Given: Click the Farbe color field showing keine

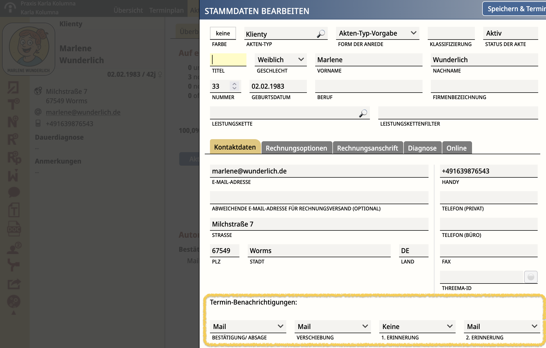Looking at the screenshot, I should pos(223,33).
